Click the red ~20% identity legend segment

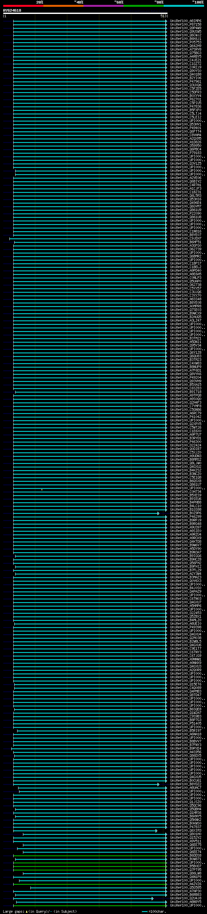[x=23, y=6]
